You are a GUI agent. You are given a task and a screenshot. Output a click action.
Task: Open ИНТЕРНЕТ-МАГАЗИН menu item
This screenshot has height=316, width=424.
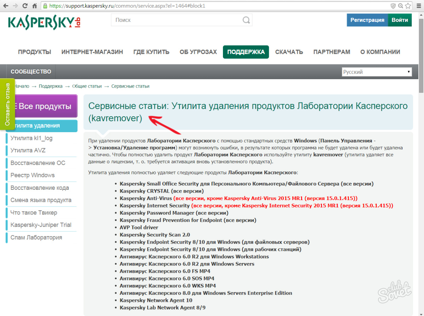(92, 52)
